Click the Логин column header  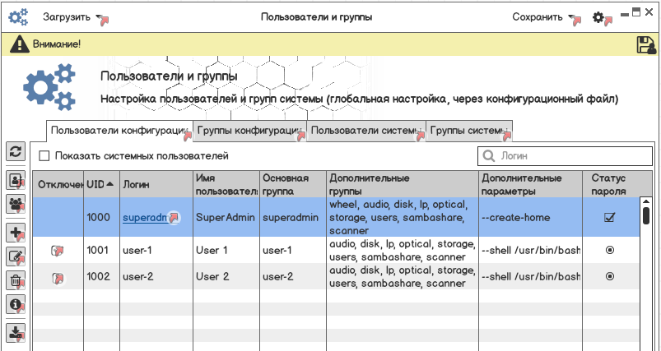[x=156, y=184]
